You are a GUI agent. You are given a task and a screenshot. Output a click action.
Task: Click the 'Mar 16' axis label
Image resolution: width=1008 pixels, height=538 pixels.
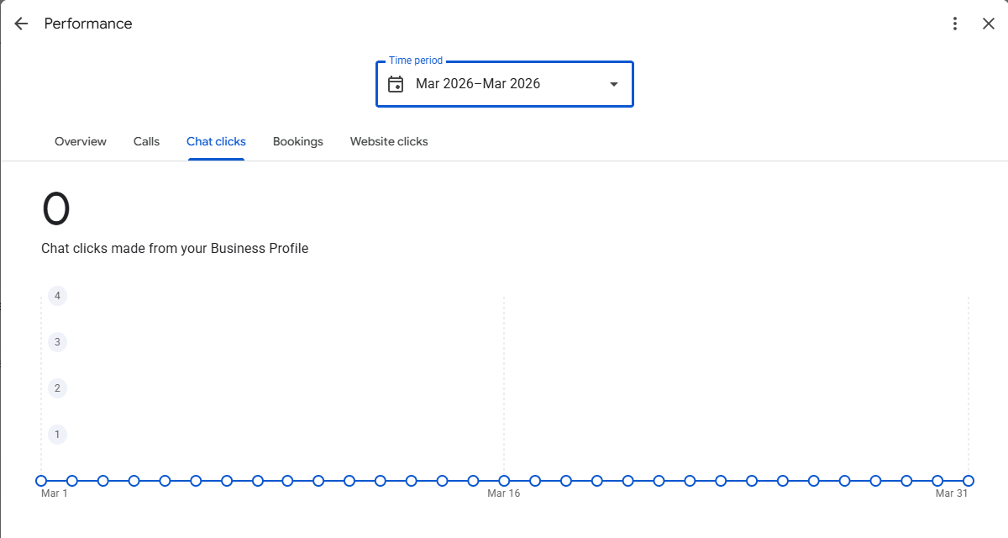click(504, 493)
